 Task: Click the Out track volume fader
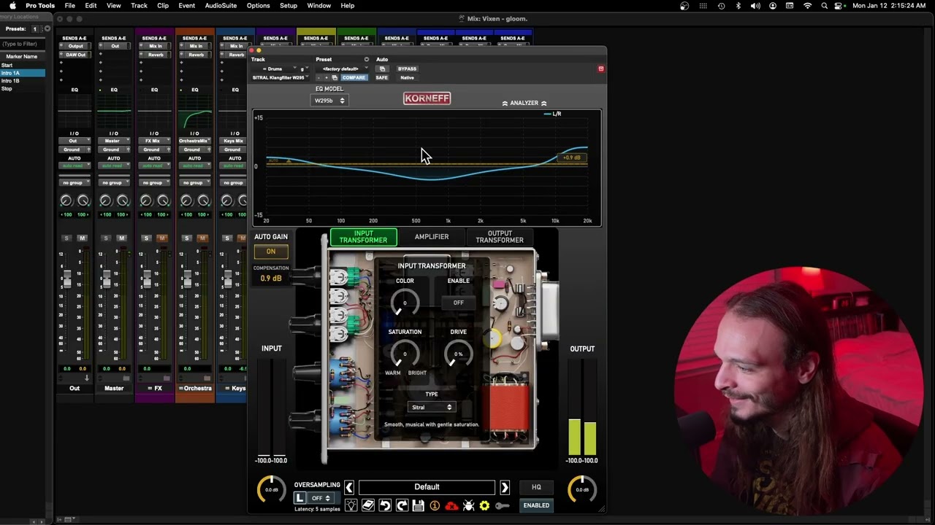(x=67, y=278)
